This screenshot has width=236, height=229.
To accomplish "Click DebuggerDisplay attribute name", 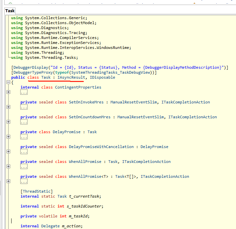I will (31, 67).
